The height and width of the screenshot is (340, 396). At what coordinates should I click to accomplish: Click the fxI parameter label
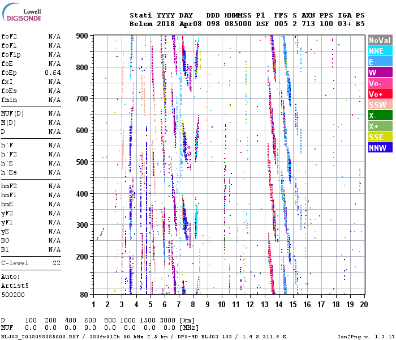pos(7,82)
